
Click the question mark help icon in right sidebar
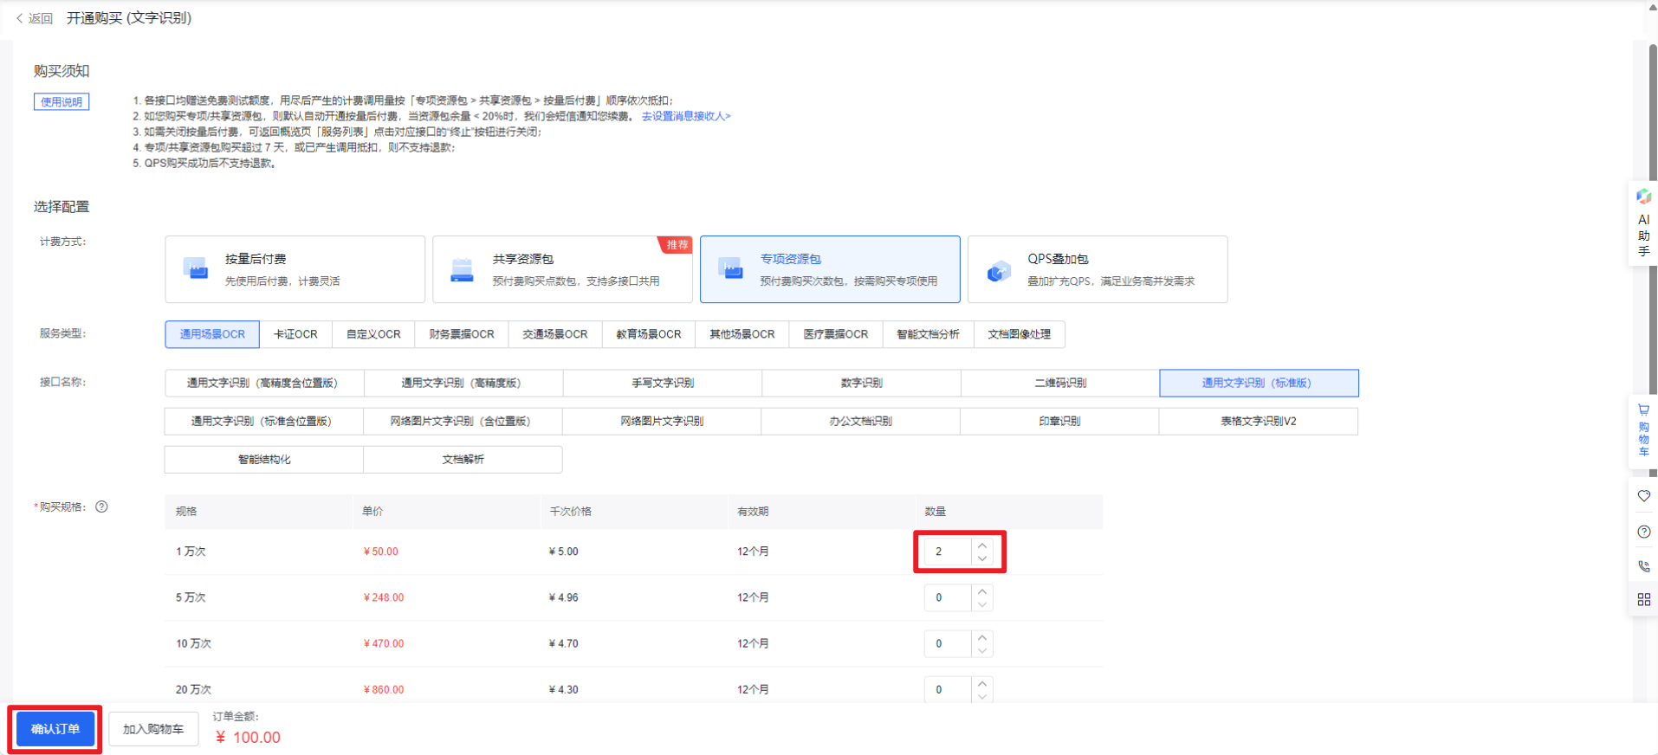click(1643, 532)
